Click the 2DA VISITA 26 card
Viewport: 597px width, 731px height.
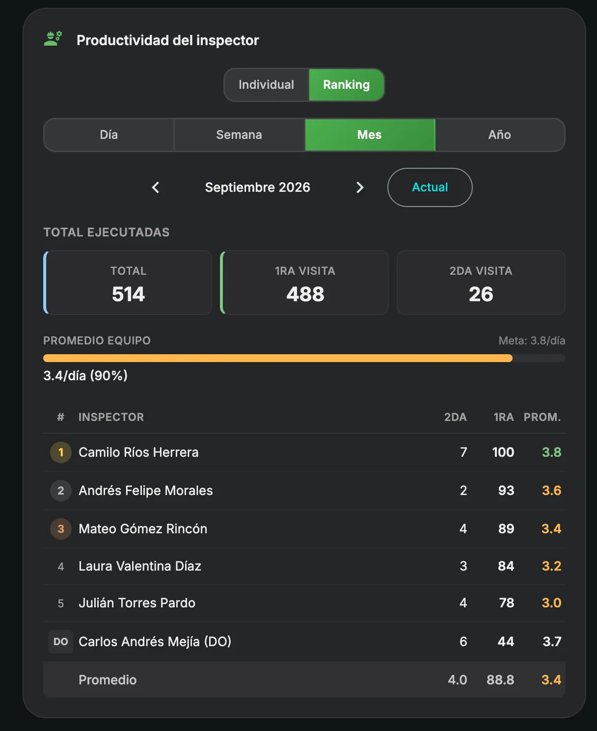(x=481, y=283)
